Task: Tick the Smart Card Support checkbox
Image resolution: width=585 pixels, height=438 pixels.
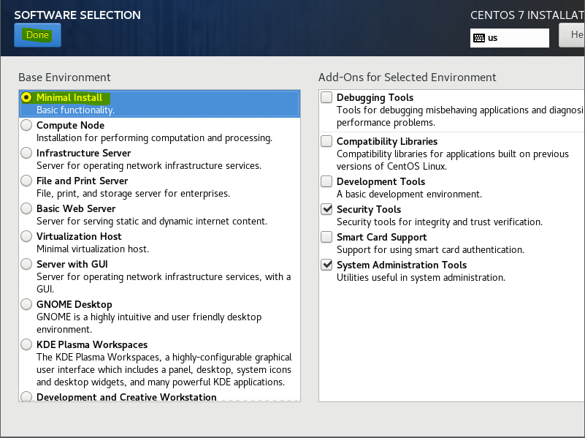Action: (x=326, y=238)
